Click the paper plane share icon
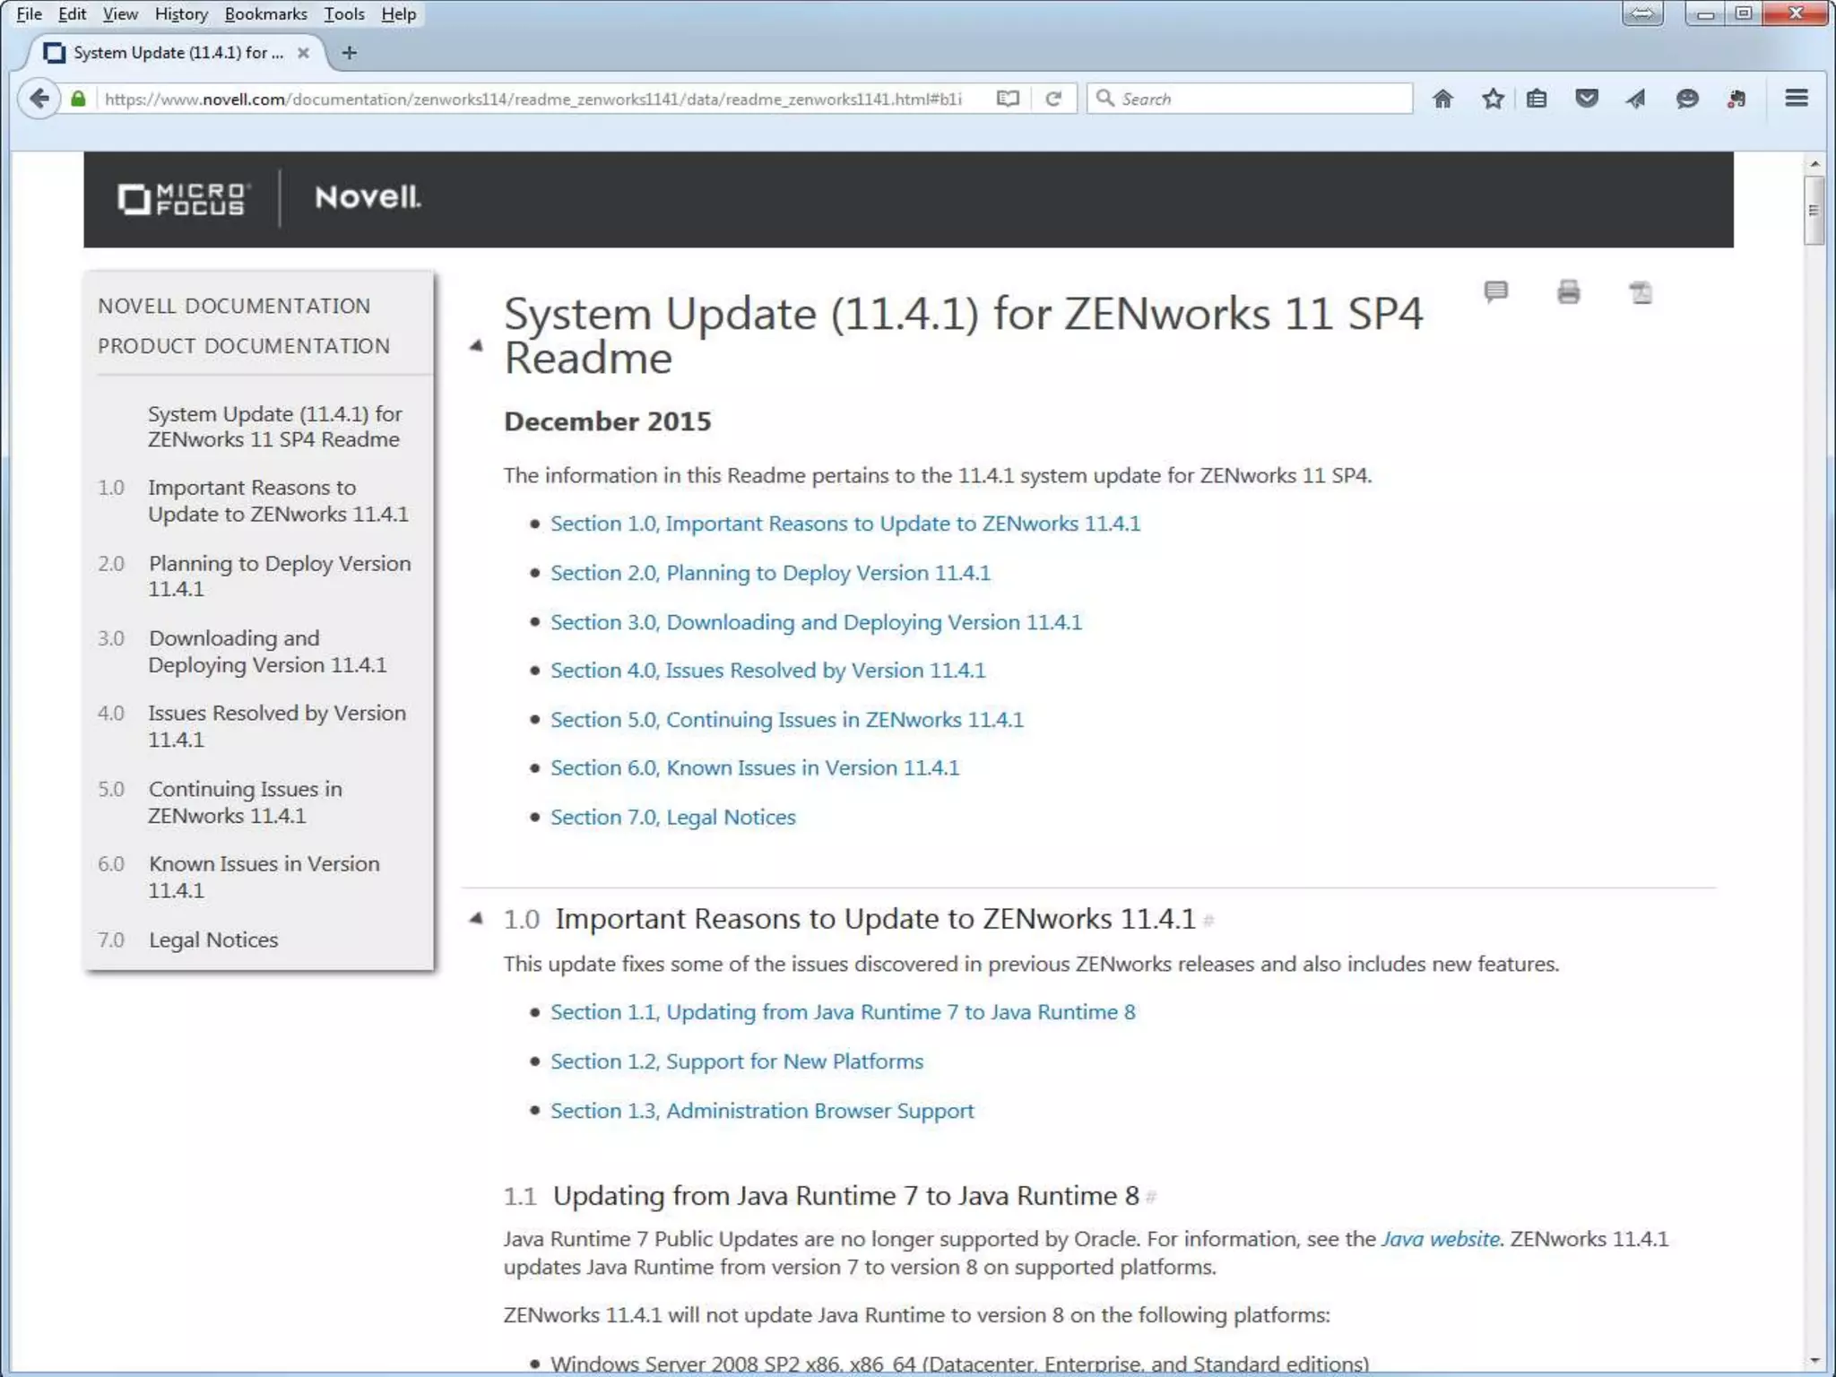 tap(1636, 99)
